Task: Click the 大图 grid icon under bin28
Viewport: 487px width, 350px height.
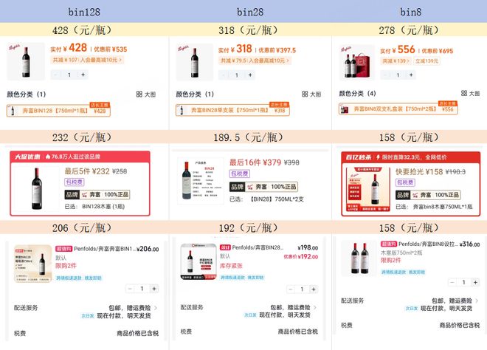Action: click(305, 94)
